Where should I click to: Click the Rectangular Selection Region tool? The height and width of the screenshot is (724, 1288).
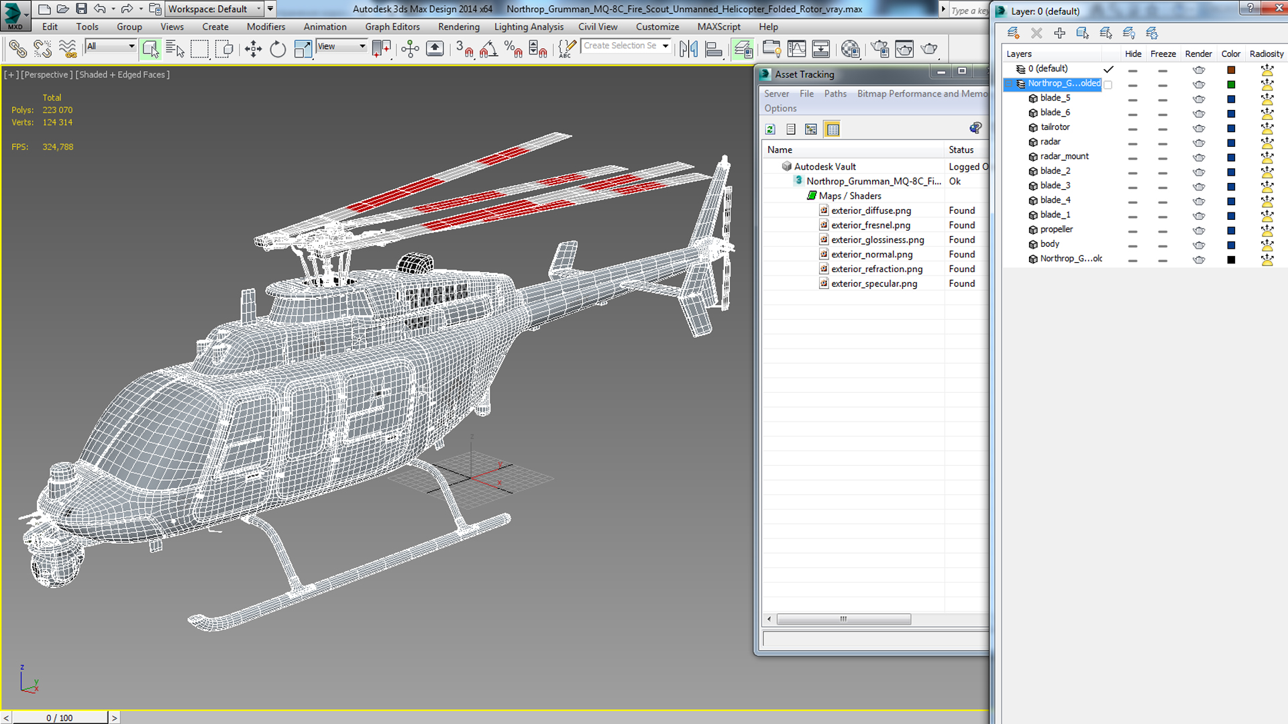point(199,48)
